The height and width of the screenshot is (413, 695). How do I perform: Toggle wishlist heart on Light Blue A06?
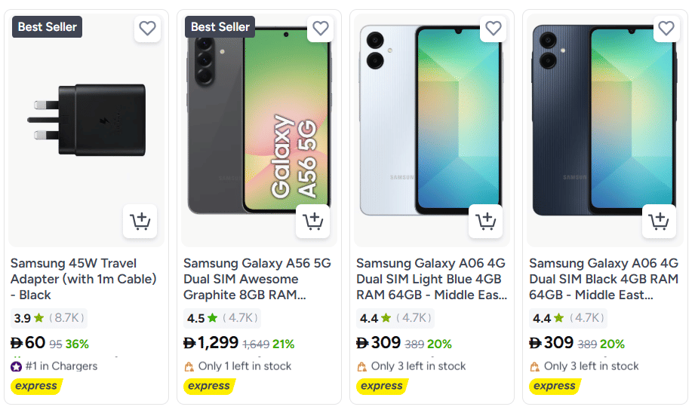493,29
